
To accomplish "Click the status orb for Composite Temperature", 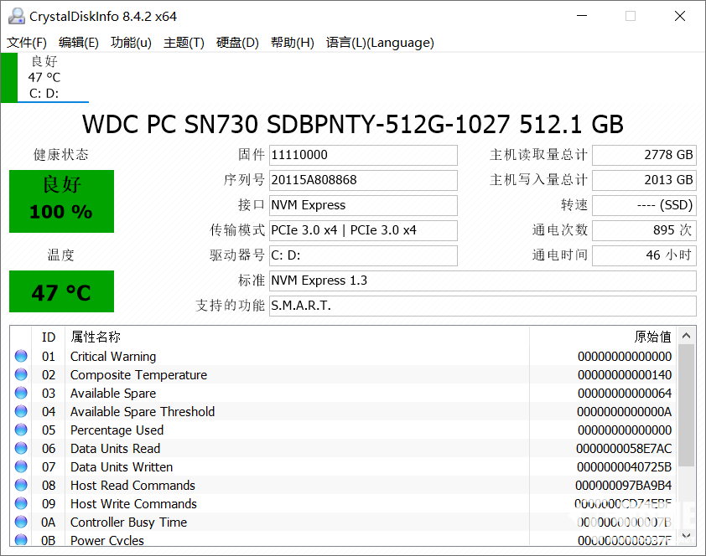I will pos(21,374).
